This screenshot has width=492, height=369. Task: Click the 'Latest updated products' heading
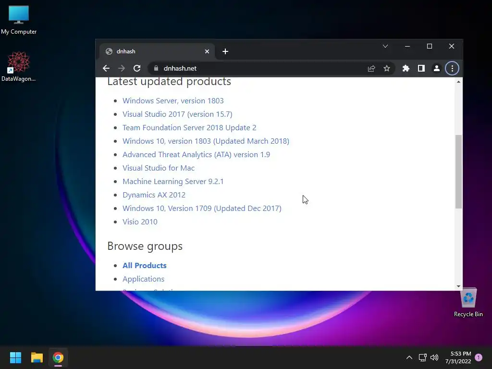tap(169, 82)
